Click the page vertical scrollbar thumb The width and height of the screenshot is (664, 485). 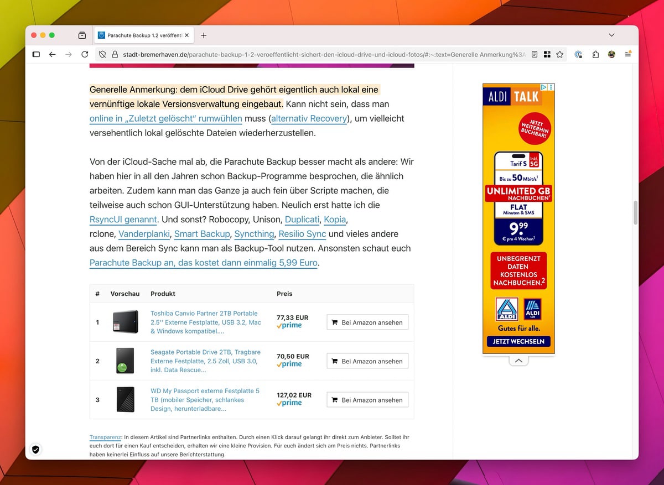[x=635, y=212]
